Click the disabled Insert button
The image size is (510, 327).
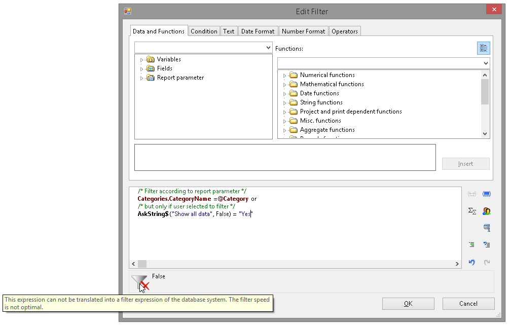pos(466,164)
